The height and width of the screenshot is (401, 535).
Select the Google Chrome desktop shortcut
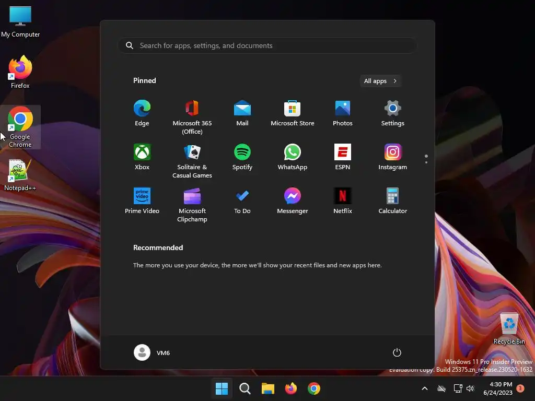coord(20,127)
